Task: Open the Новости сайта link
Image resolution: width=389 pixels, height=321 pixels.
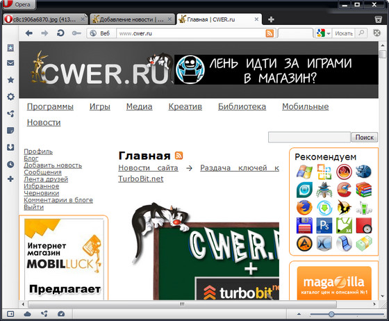Action: point(148,168)
